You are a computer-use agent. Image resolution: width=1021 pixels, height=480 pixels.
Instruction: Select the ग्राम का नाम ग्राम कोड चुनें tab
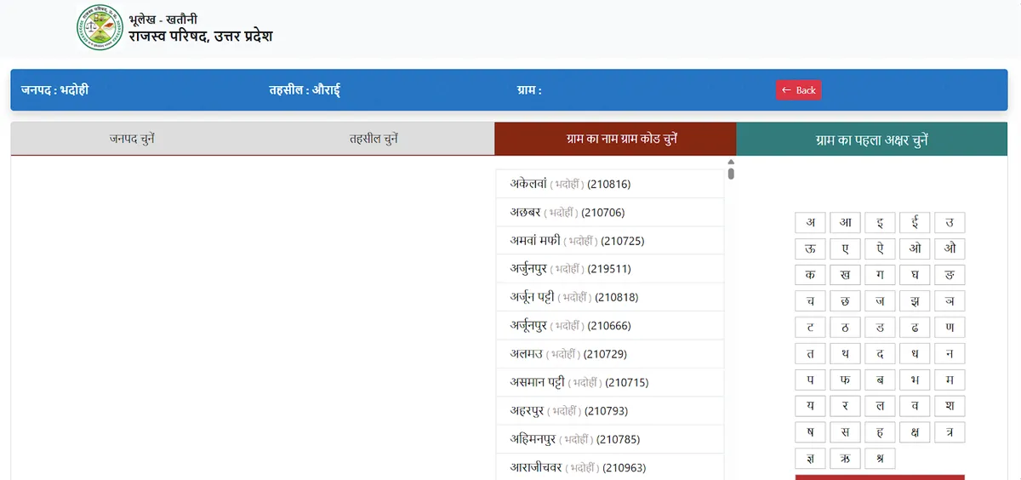(x=614, y=139)
